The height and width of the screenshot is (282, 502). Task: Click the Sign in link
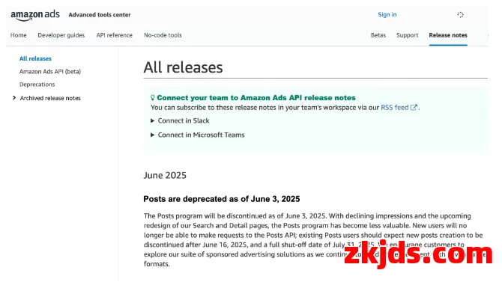pos(387,14)
